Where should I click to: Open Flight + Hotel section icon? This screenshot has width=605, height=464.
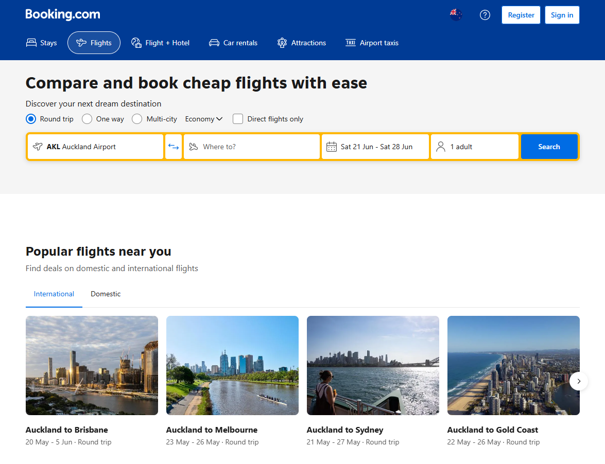136,43
